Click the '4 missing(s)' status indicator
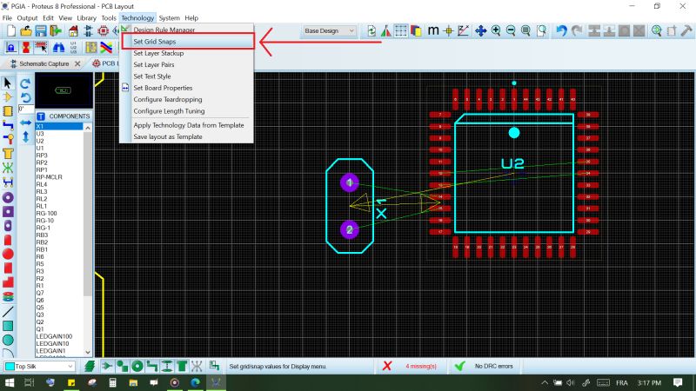Screen dimensions: 696x391 tap(421, 366)
